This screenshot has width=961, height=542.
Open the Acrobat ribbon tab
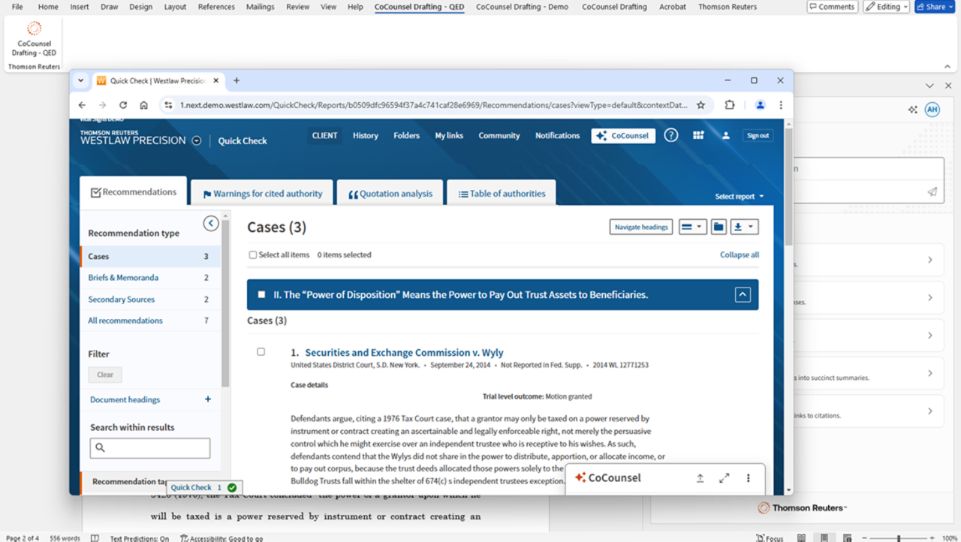click(x=672, y=7)
